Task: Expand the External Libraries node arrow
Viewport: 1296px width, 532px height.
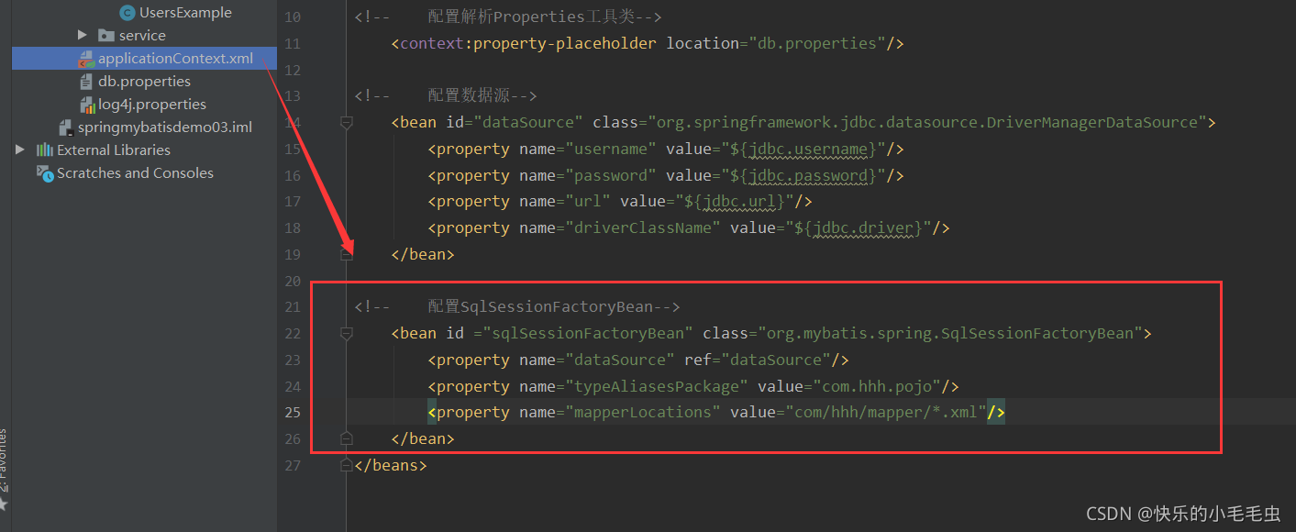Action: (20, 150)
